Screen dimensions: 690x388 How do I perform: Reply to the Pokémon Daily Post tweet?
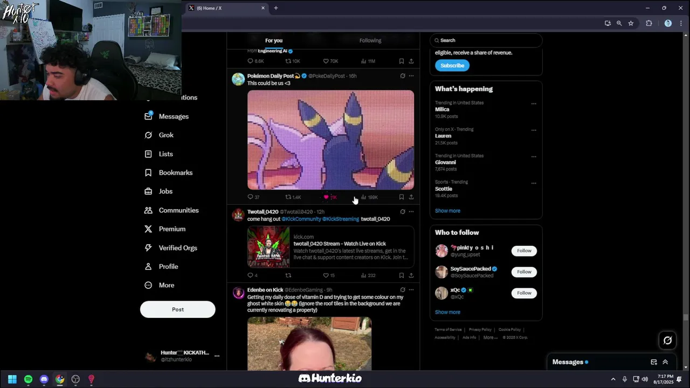(x=253, y=197)
